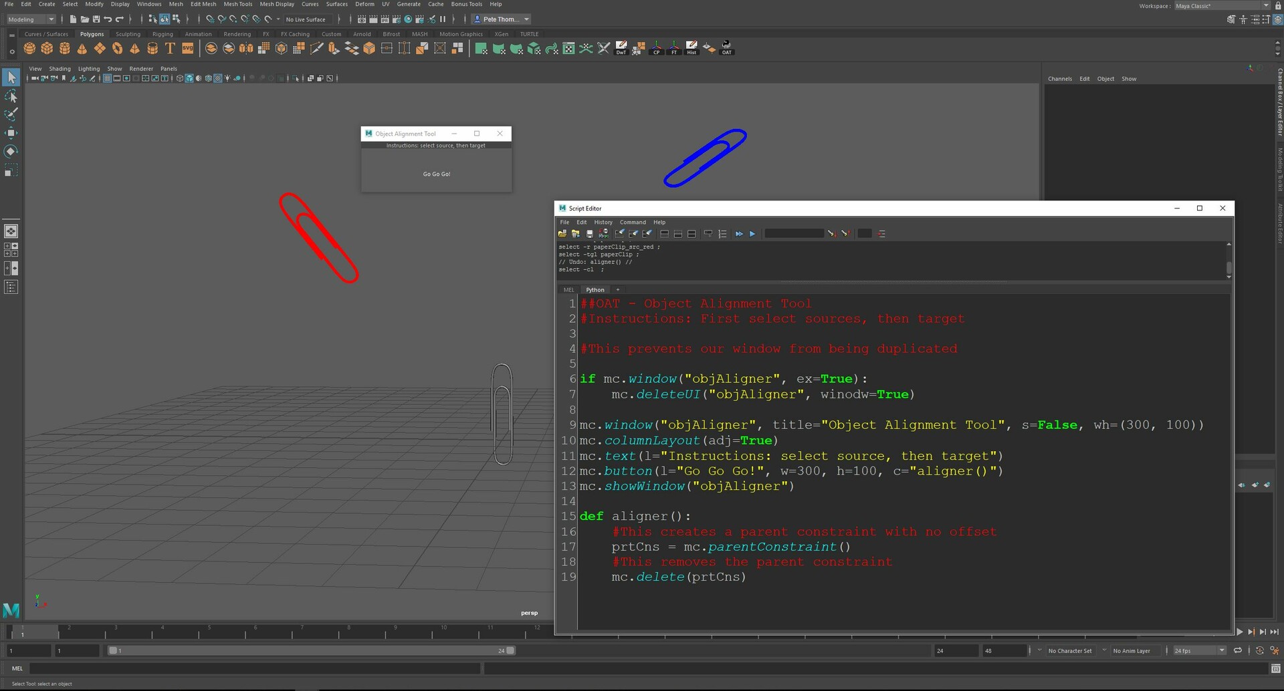Click frame 10 on the time slider

pyautogui.click(x=444, y=632)
